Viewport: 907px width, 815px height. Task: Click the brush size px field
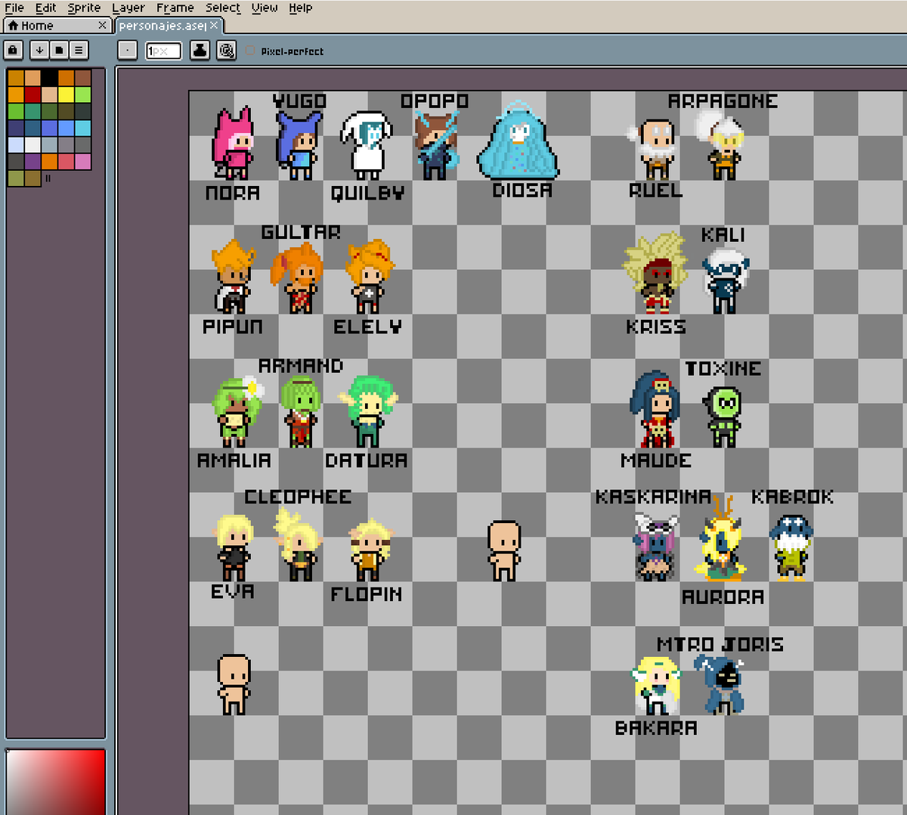[x=163, y=51]
